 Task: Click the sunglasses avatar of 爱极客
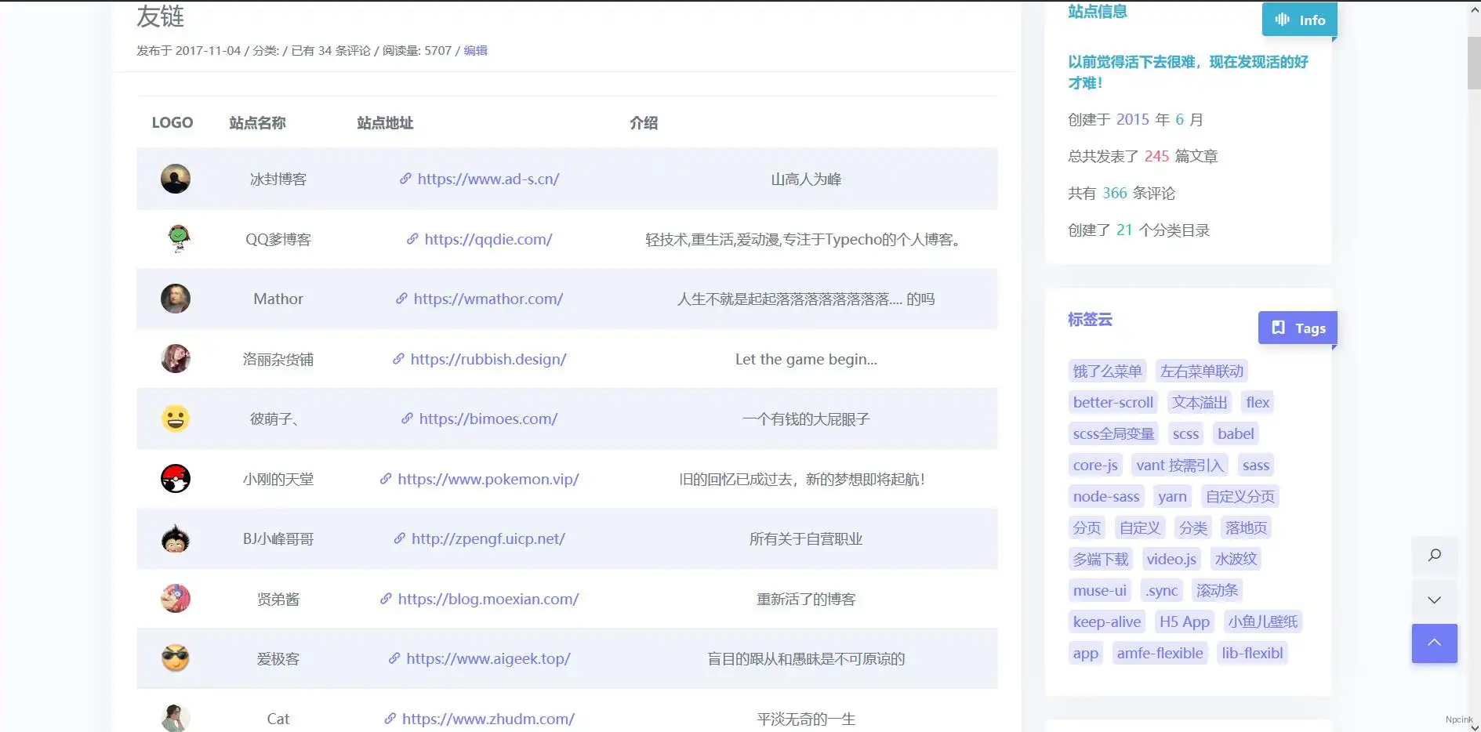pos(176,658)
